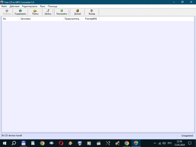The image size is (196, 147).
Task: Open network settings tray icon
Action: (160, 143)
